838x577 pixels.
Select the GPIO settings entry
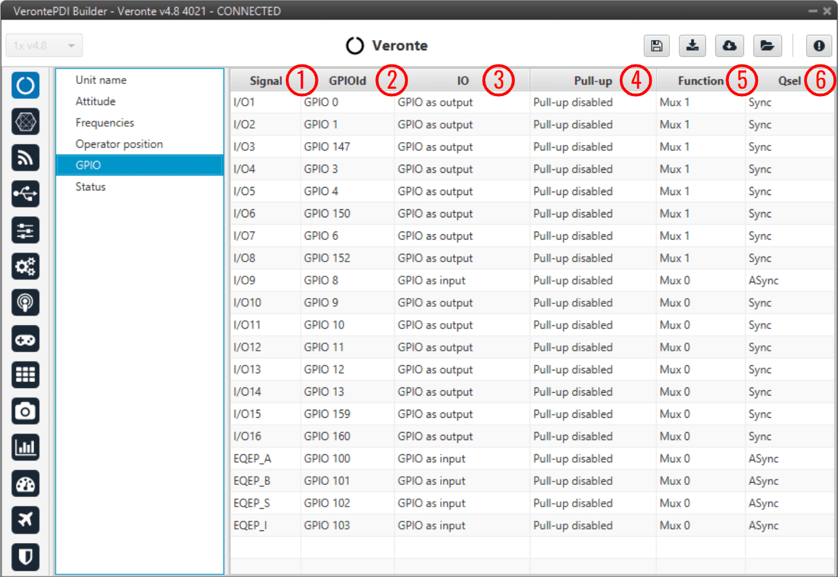coord(140,165)
